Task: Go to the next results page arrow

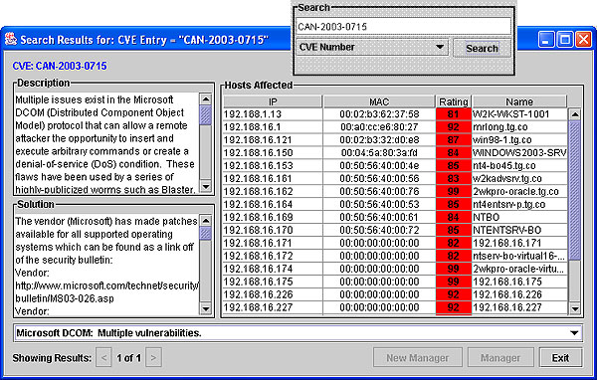Action: [x=153, y=357]
